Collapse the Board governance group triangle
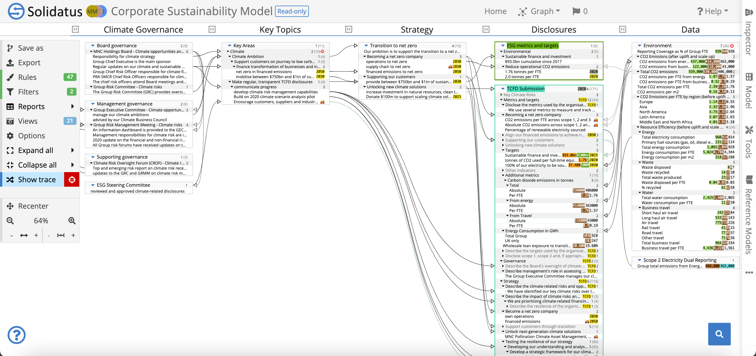Viewport: 756px width, 356px height. pos(93,46)
